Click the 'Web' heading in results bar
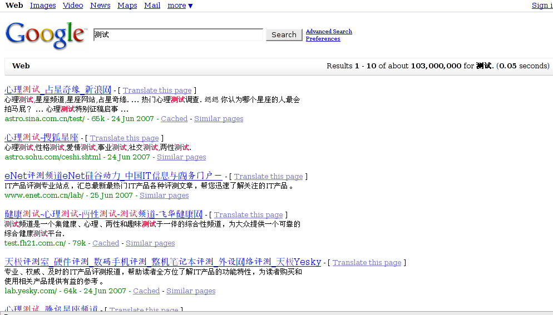553x315 pixels. (21, 66)
